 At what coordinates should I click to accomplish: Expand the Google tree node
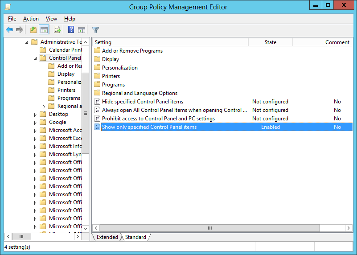point(36,123)
